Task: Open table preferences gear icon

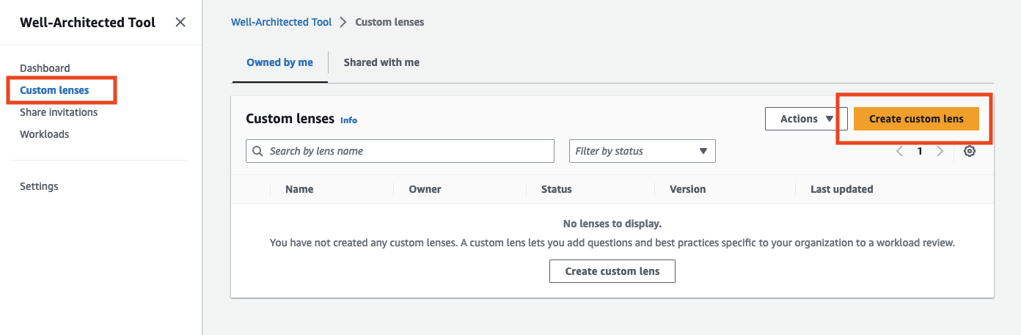Action: (x=970, y=151)
